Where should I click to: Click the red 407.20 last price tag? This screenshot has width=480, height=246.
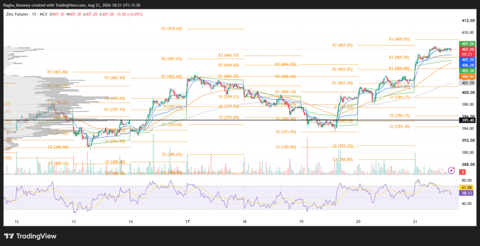coord(468,49)
